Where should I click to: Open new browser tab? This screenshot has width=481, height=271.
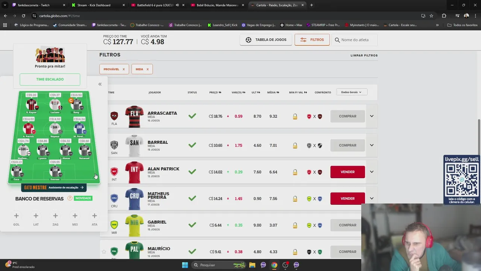tap(312, 5)
